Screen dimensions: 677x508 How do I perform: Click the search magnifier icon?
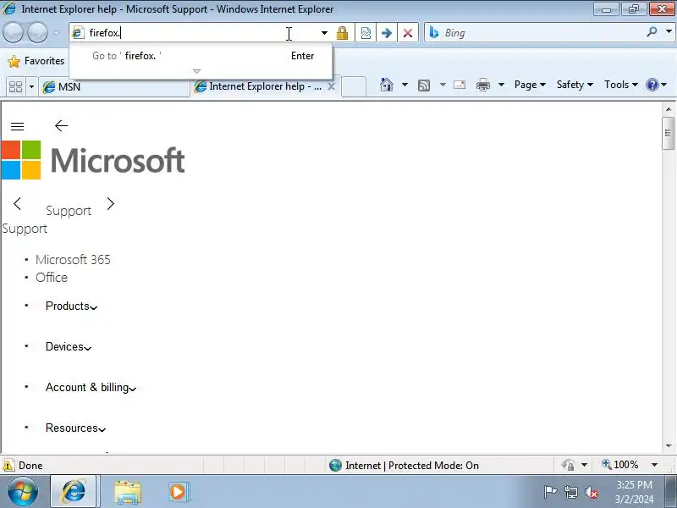click(x=652, y=32)
